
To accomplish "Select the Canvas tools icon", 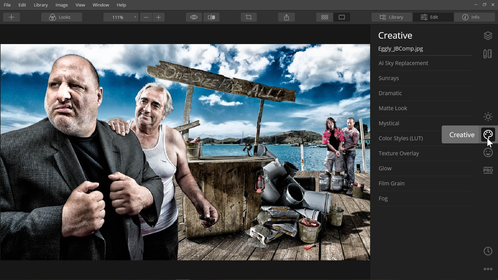I will (488, 54).
